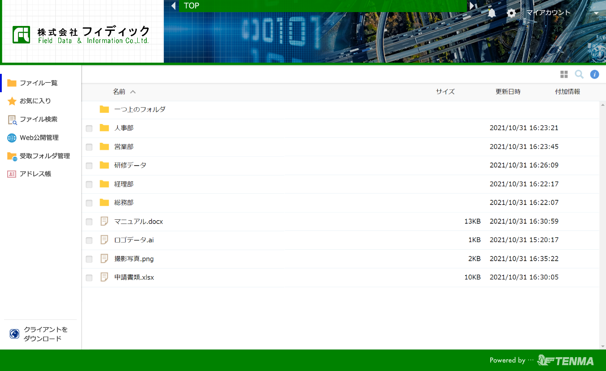This screenshot has width=606, height=371.
Task: Switch to grid view icon
Action: [x=564, y=74]
